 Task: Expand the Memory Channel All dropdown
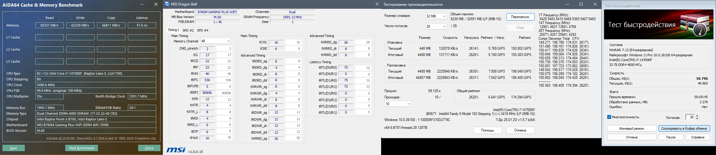pos(215,41)
